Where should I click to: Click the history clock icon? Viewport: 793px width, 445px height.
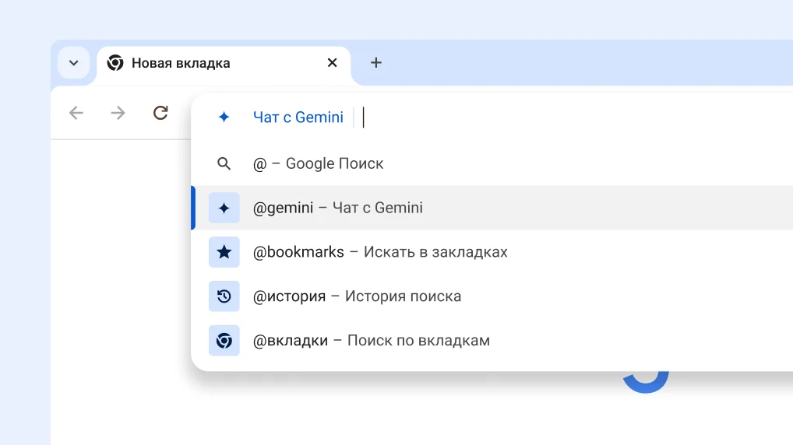pyautogui.click(x=224, y=296)
